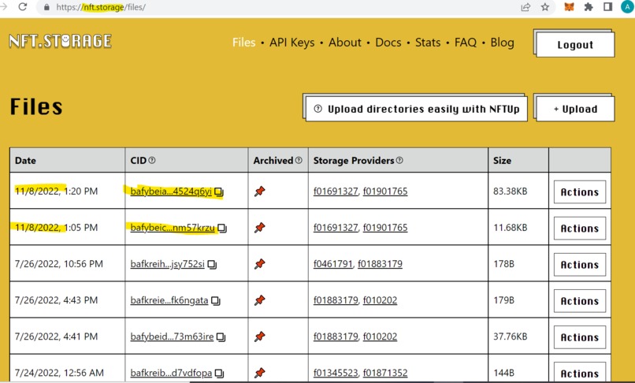
Task: Open Actions for the 179B file
Action: click(x=580, y=301)
